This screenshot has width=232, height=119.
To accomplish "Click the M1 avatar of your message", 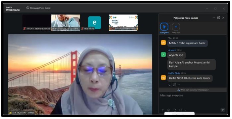I will coord(163,43).
